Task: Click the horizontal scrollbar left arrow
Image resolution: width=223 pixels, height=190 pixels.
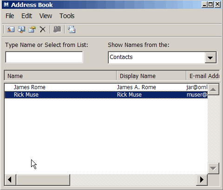Action: click(x=10, y=180)
